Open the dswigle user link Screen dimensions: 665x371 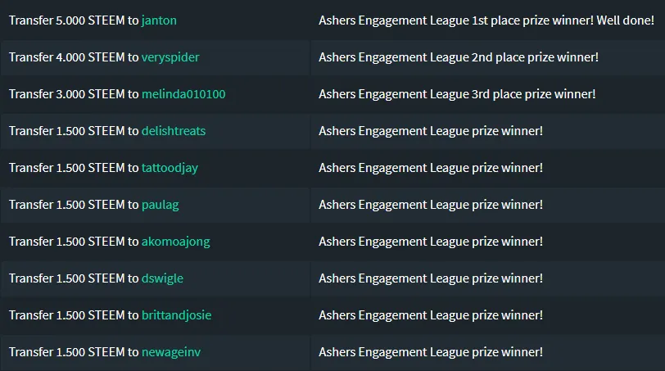162,278
